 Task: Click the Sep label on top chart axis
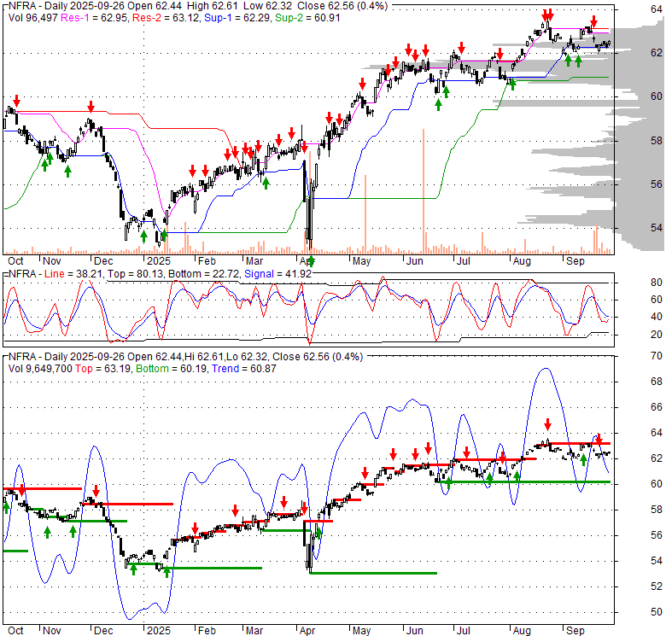pos(575,261)
